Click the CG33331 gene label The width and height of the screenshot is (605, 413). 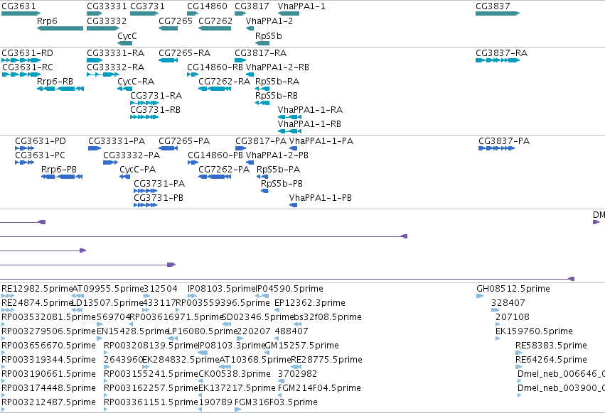point(107,6)
